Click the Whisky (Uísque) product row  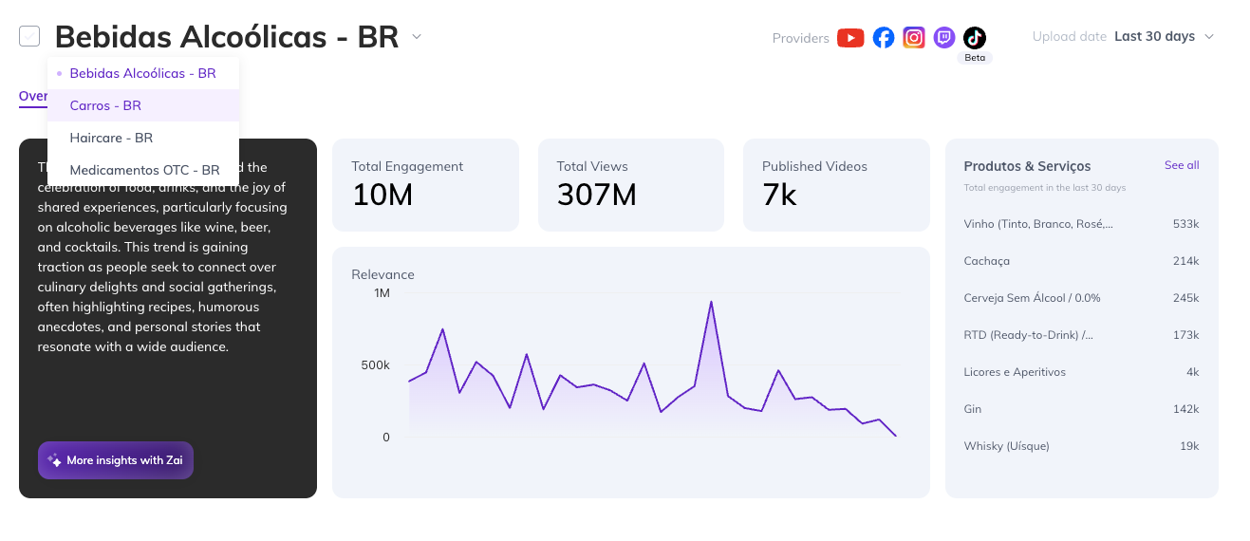pyautogui.click(x=1081, y=446)
